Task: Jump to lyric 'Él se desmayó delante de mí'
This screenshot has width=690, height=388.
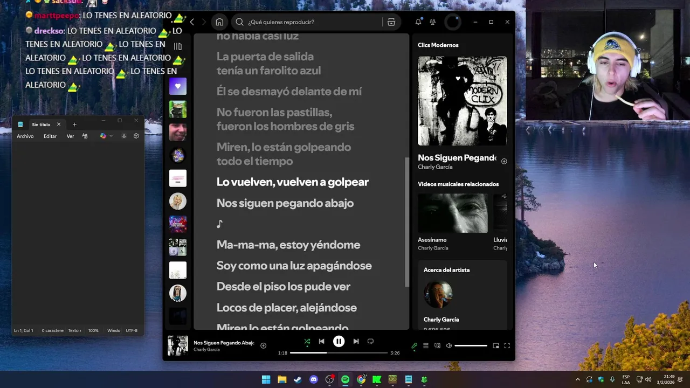Action: (289, 92)
